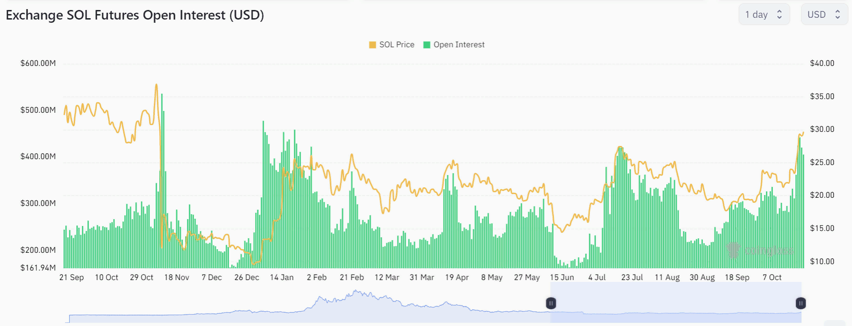Click the green Open Interest legend square
The image size is (852, 326).
[427, 45]
